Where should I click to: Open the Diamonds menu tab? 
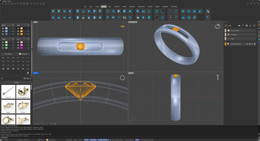132,7
